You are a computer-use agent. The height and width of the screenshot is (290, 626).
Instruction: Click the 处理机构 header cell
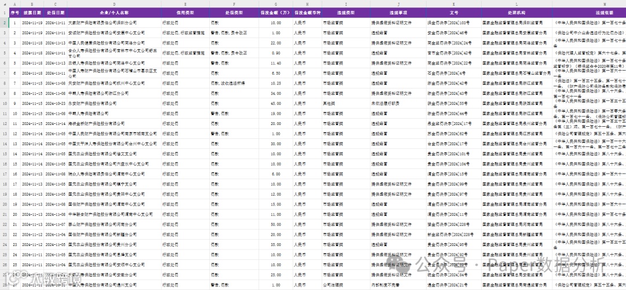point(516,12)
